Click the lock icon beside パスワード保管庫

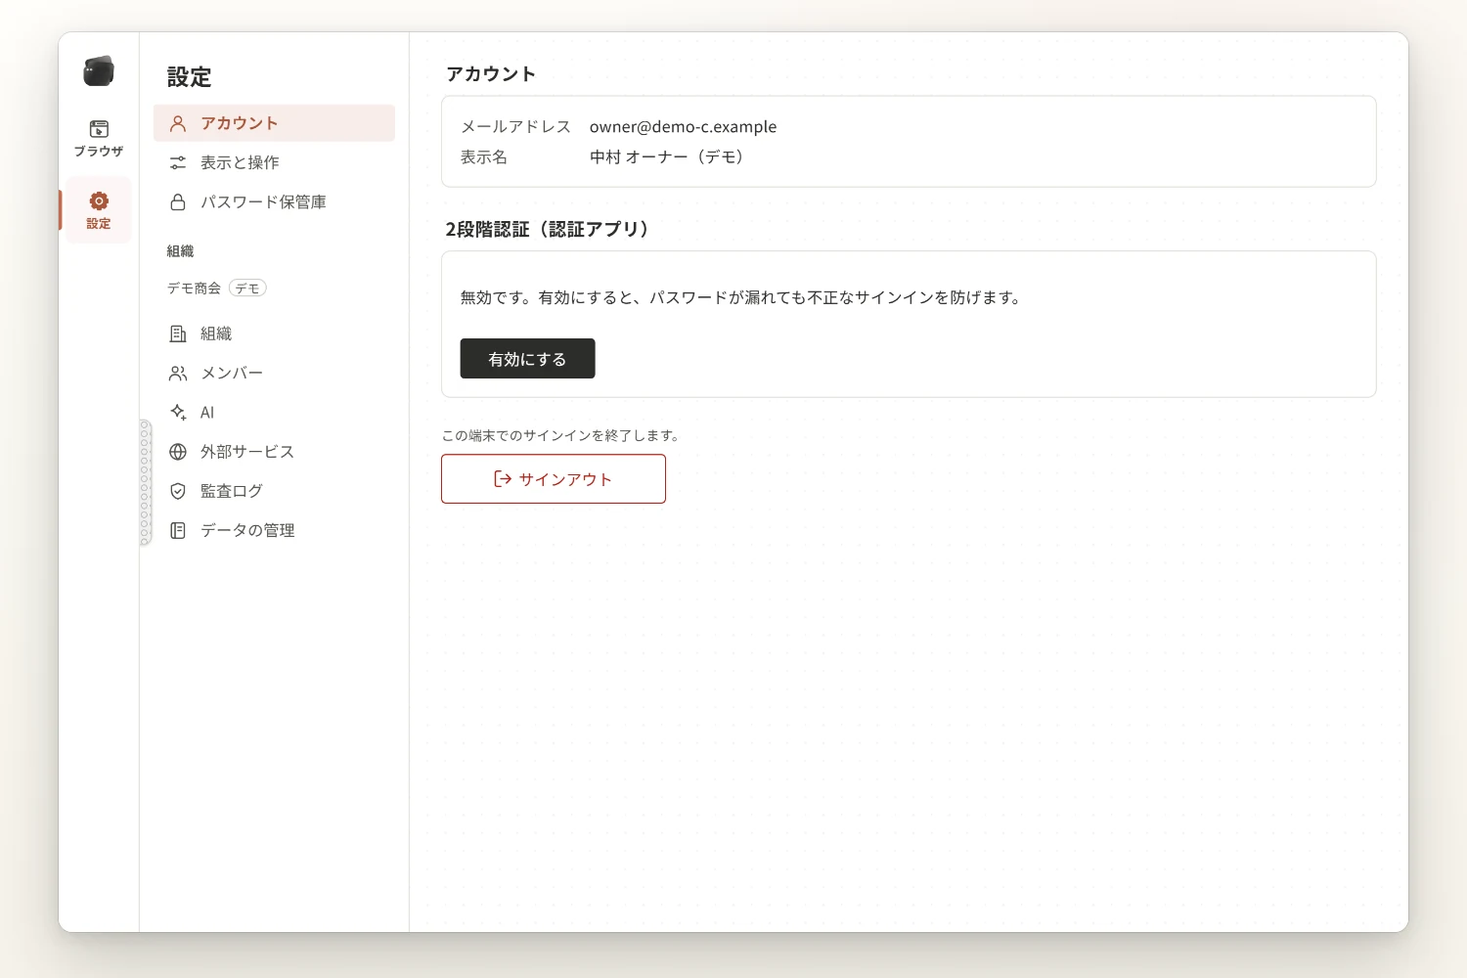coord(178,201)
